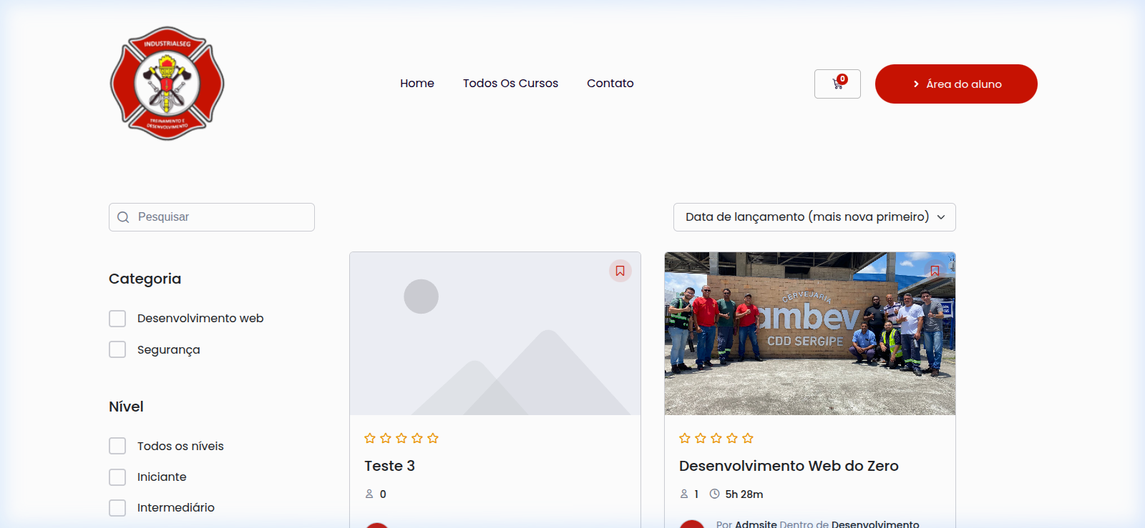Click the Industrialseg logo
The width and height of the screenshot is (1145, 528).
[x=167, y=84]
